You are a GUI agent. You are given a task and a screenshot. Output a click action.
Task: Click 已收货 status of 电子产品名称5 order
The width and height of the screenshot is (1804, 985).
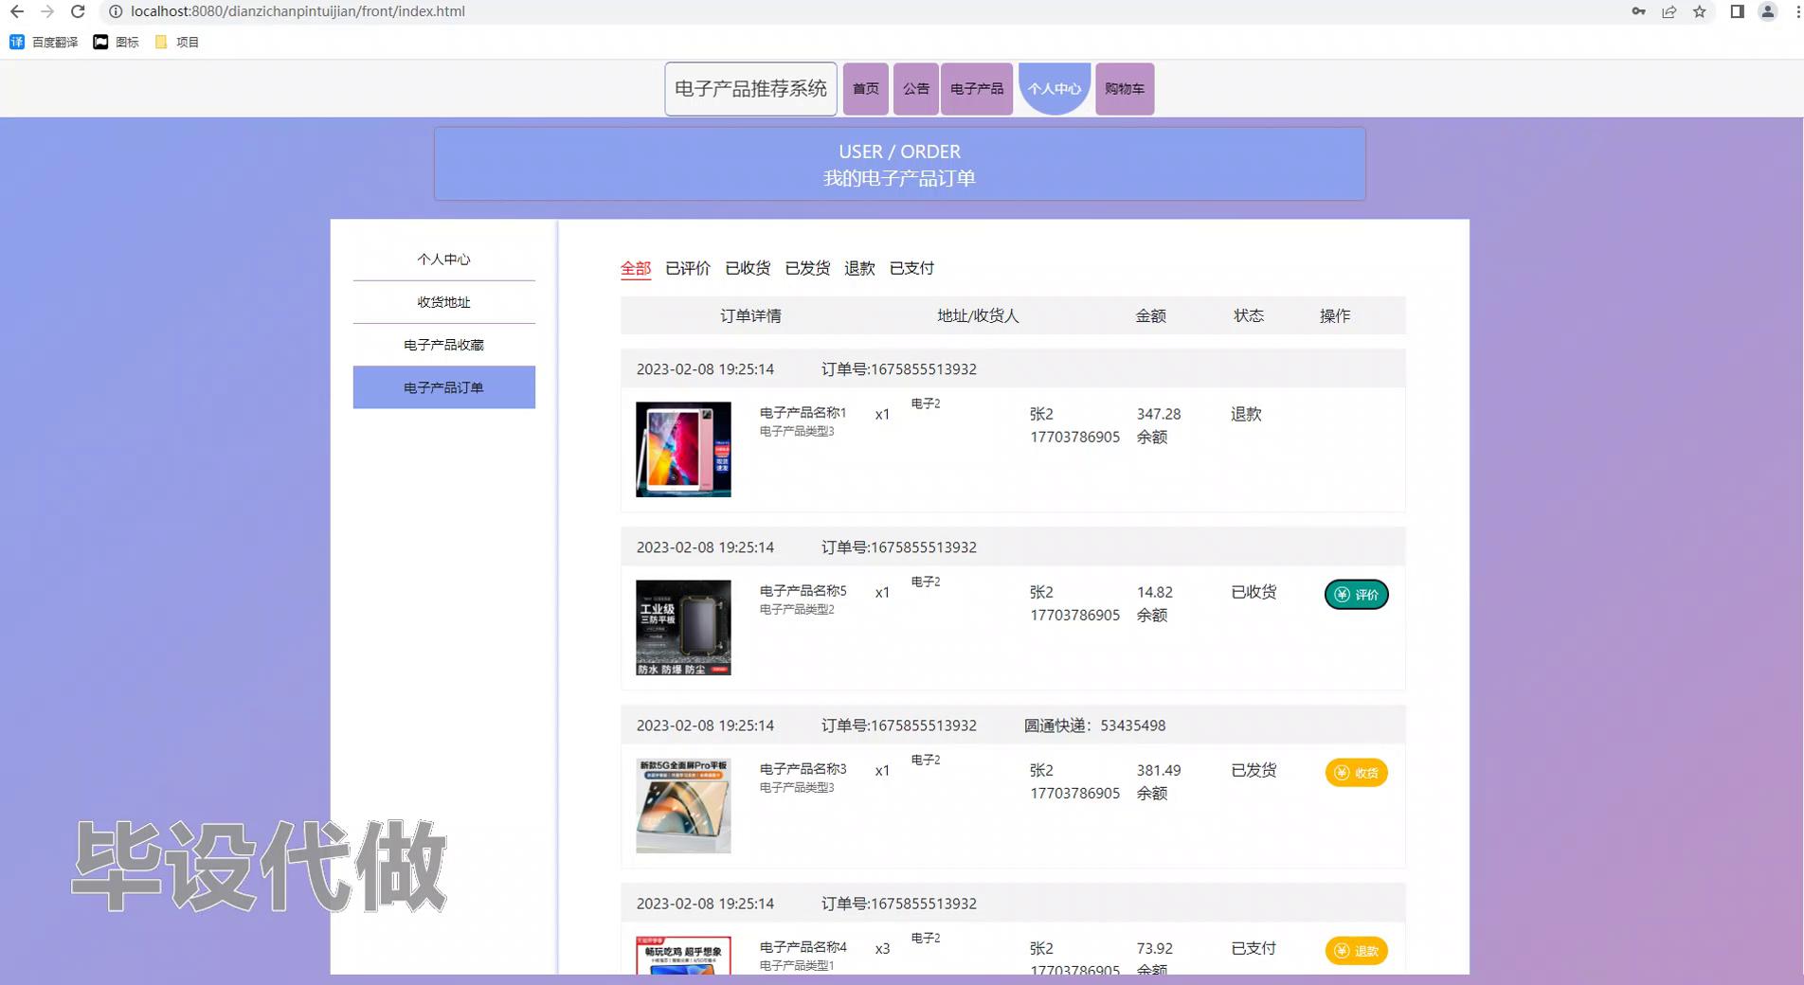coord(1254,592)
